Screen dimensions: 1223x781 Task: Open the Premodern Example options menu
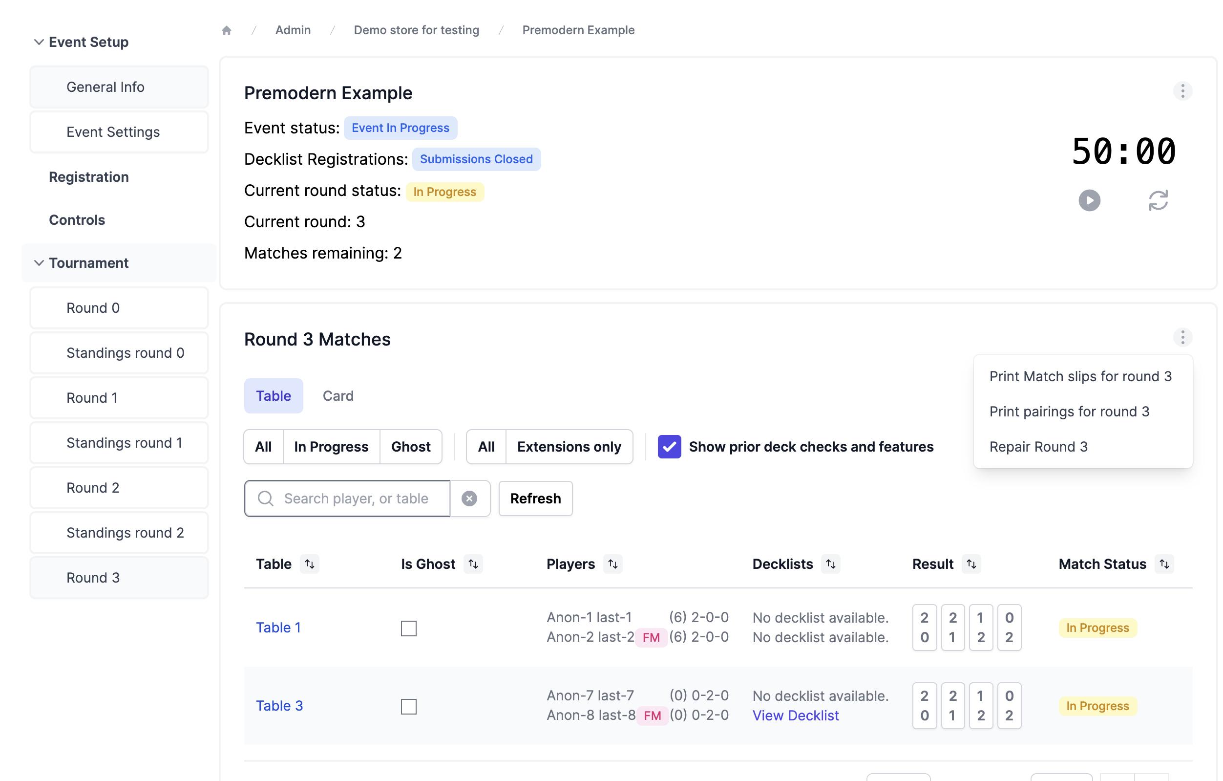pyautogui.click(x=1182, y=91)
